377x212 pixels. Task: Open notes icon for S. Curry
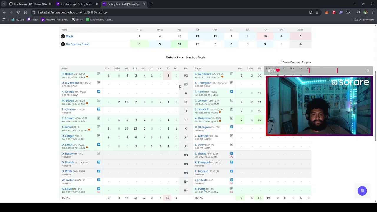232,145
